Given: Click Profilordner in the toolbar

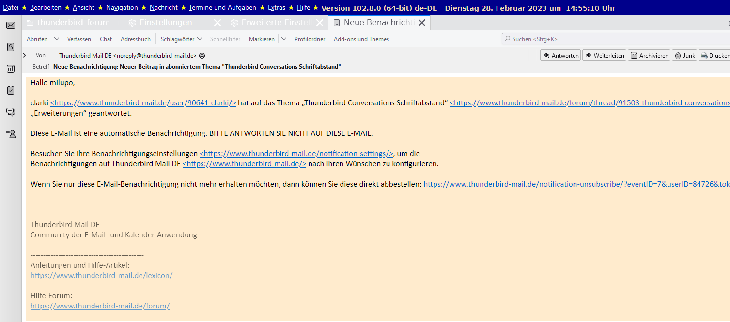Looking at the screenshot, I should [310, 39].
